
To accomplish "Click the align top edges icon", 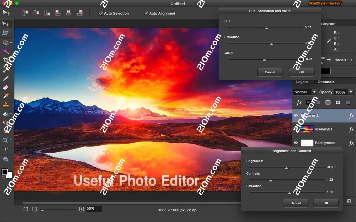I will (25, 13).
